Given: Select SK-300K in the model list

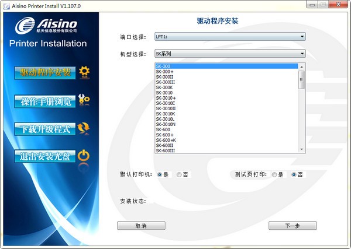Looking at the screenshot, I should click(x=226, y=87).
